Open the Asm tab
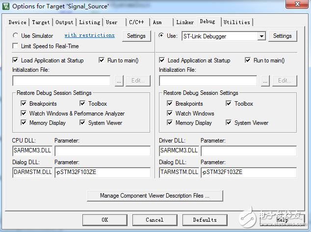 click(161, 22)
